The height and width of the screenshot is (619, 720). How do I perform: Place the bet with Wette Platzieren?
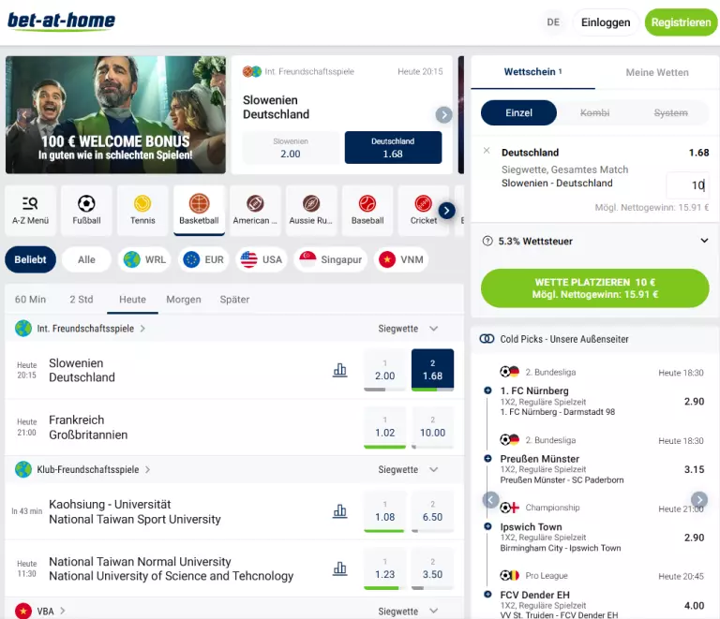coord(595,287)
